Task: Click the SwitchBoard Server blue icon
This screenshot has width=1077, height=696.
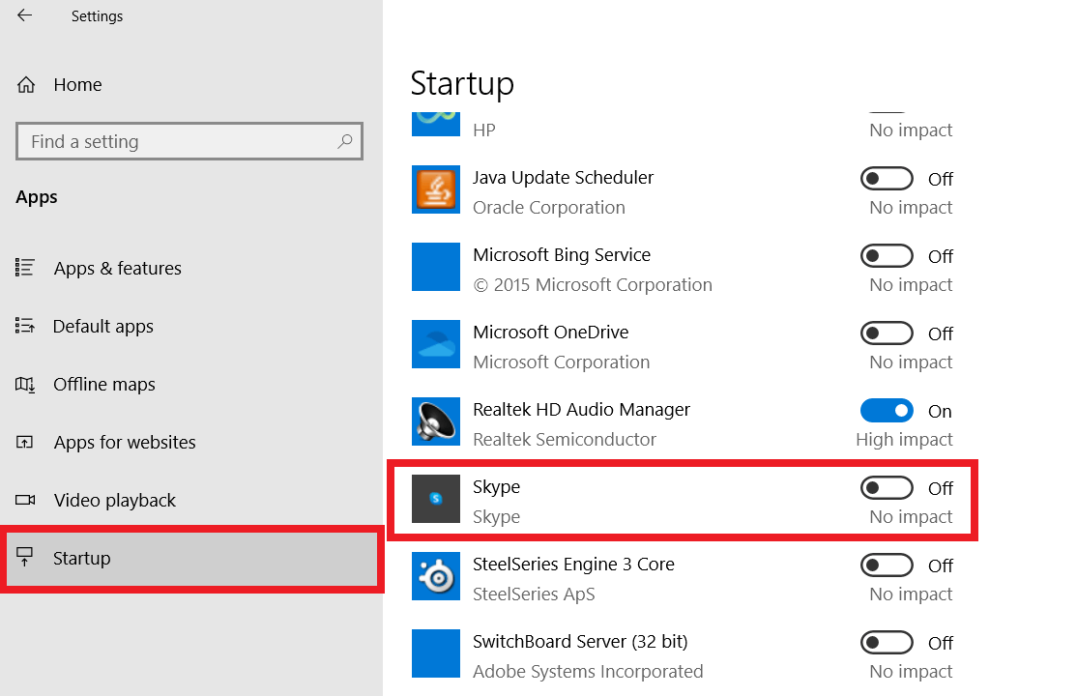Action: pos(435,653)
